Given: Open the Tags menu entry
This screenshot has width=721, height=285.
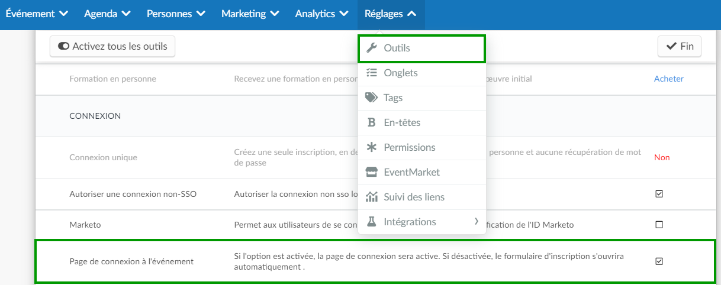Looking at the screenshot, I should pyautogui.click(x=422, y=98).
